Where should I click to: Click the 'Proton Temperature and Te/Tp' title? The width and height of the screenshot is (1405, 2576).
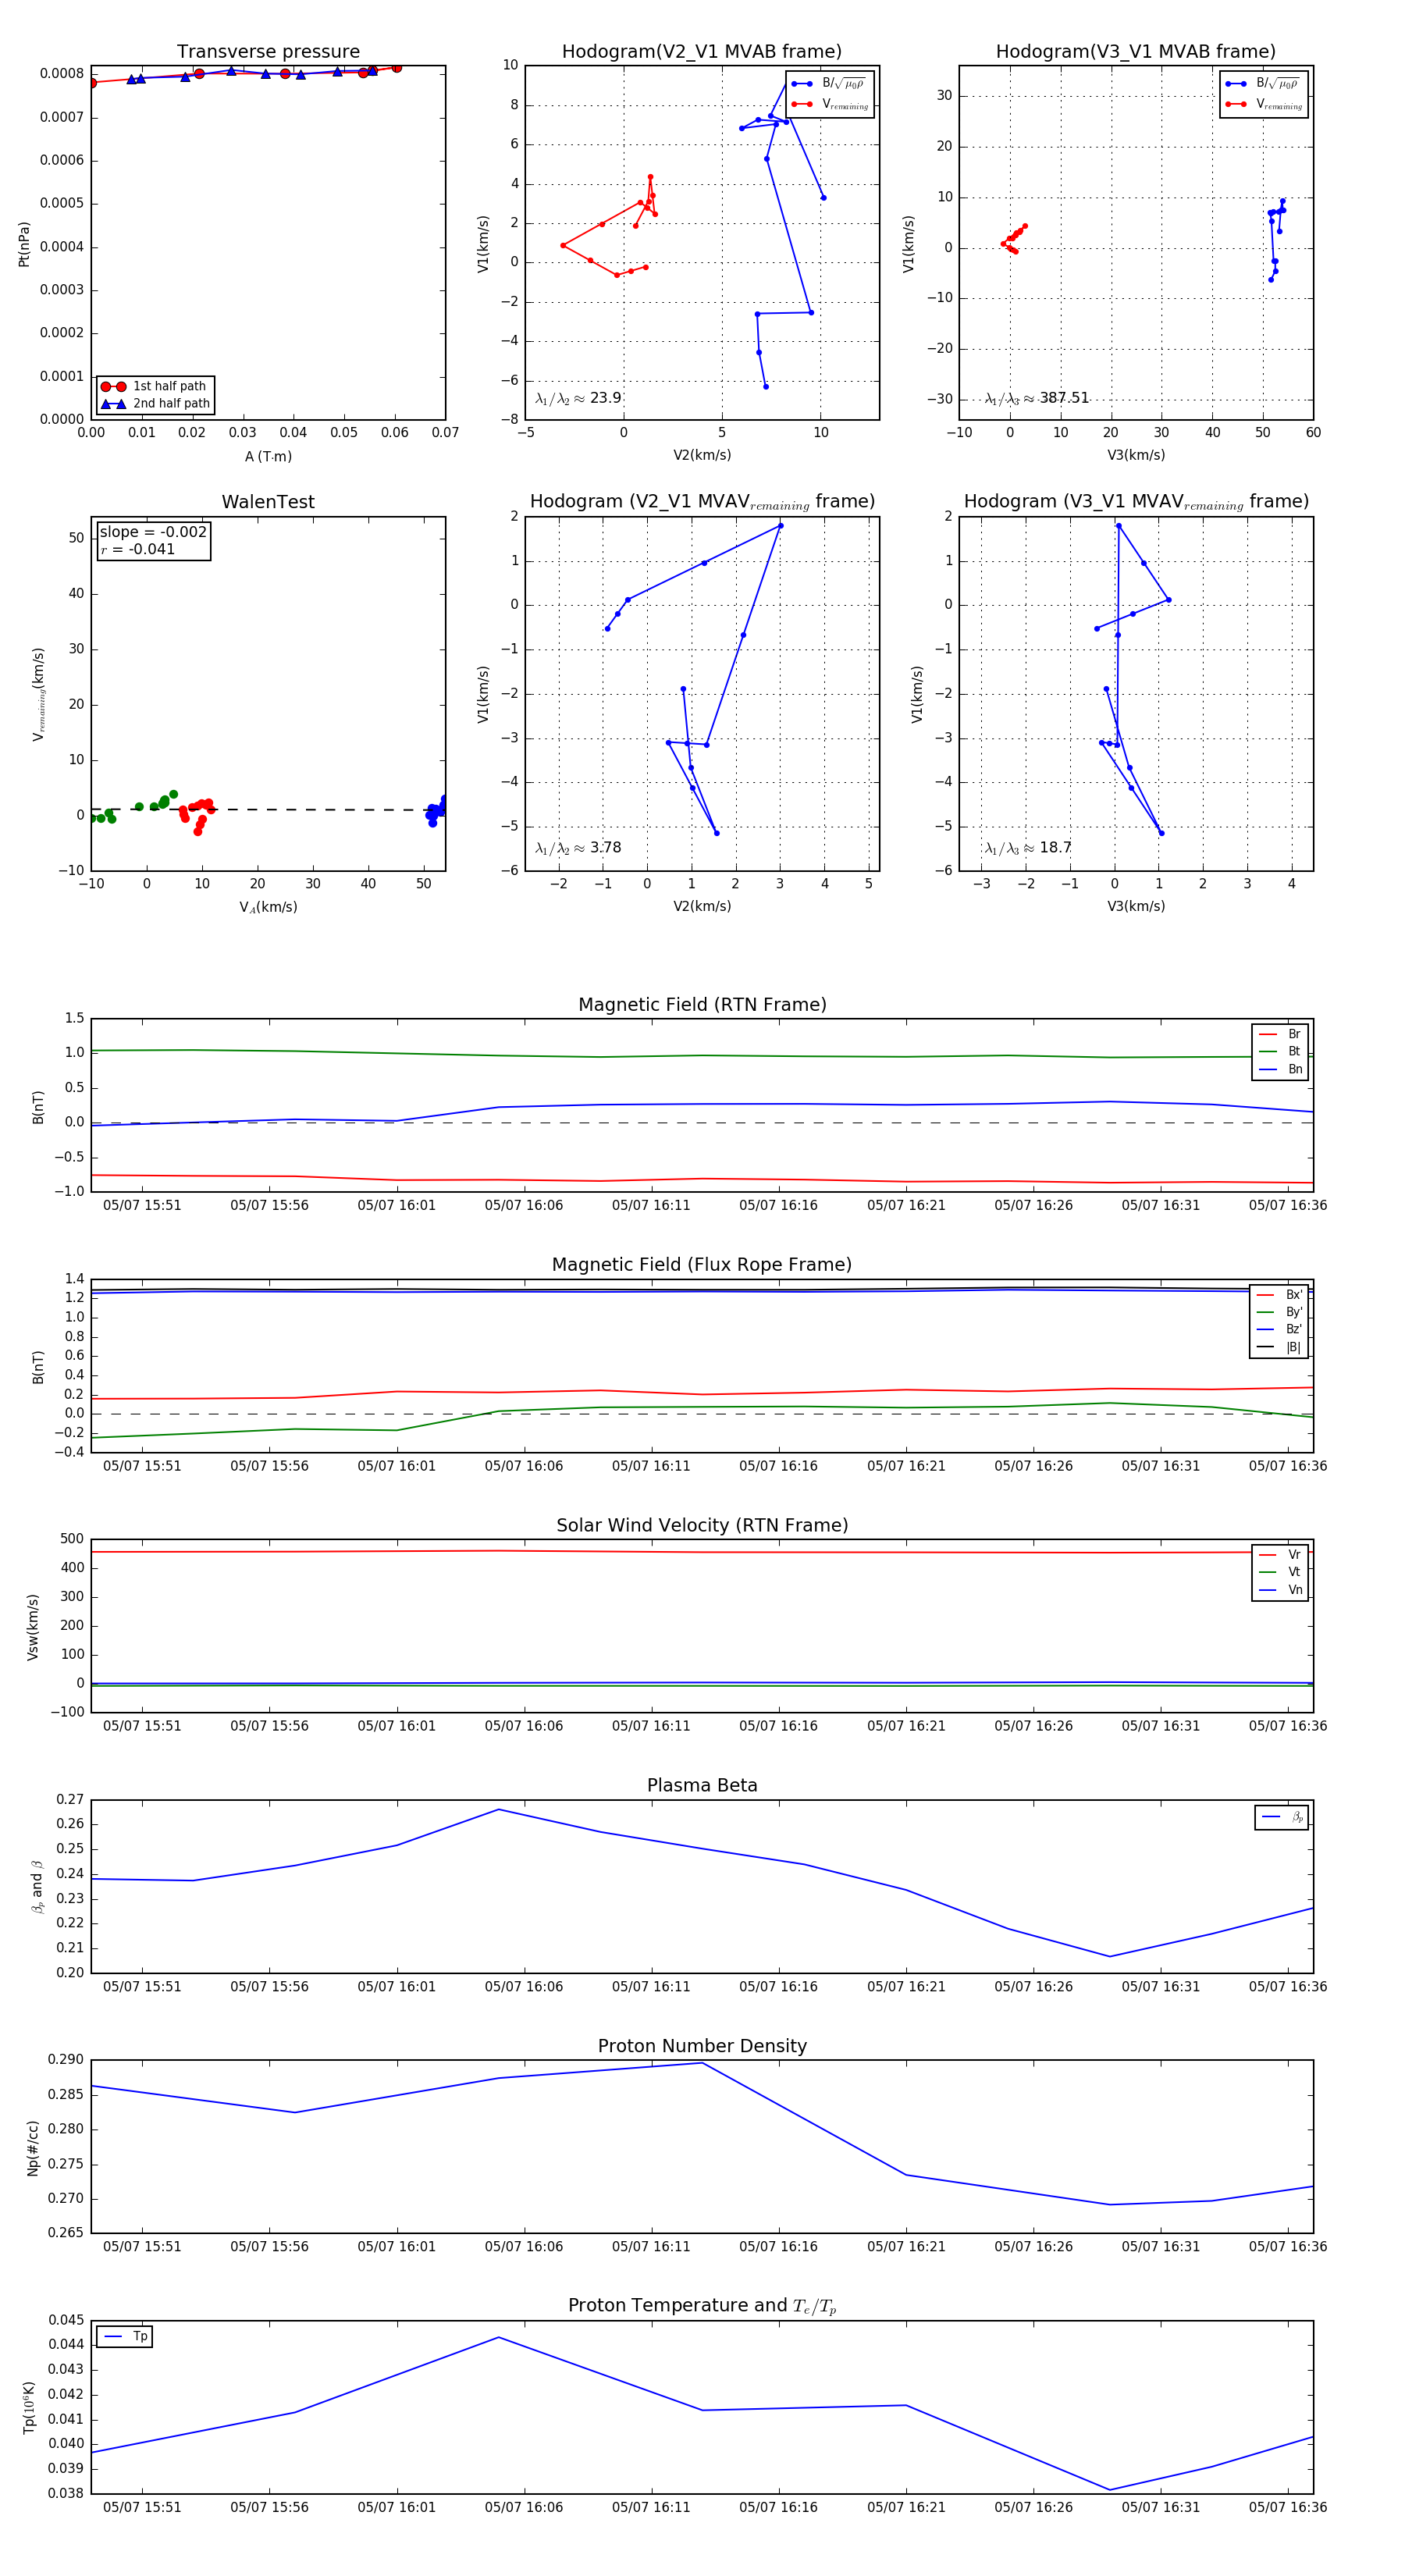[702, 2306]
